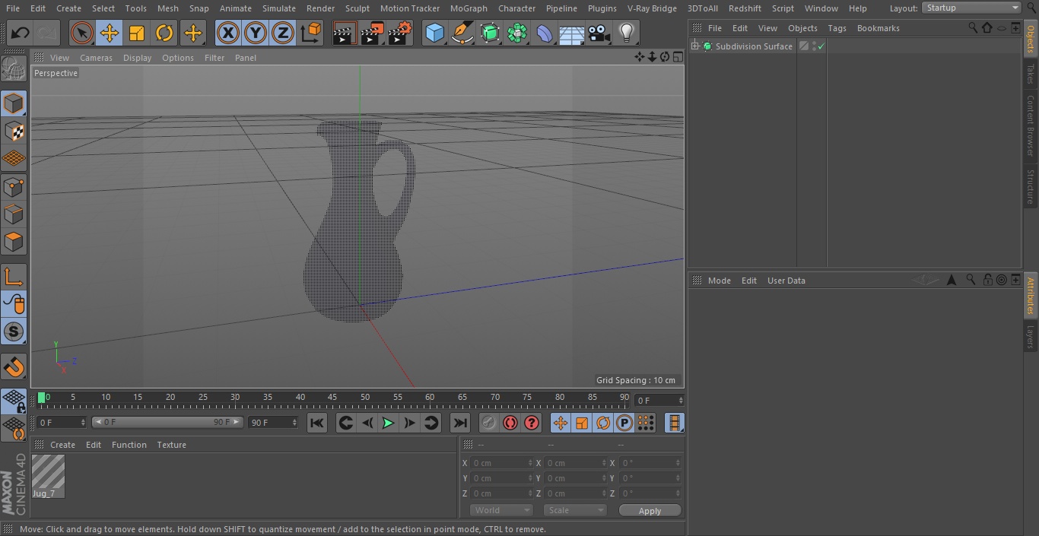
Task: Activate the Rotate tool
Action: [164, 33]
